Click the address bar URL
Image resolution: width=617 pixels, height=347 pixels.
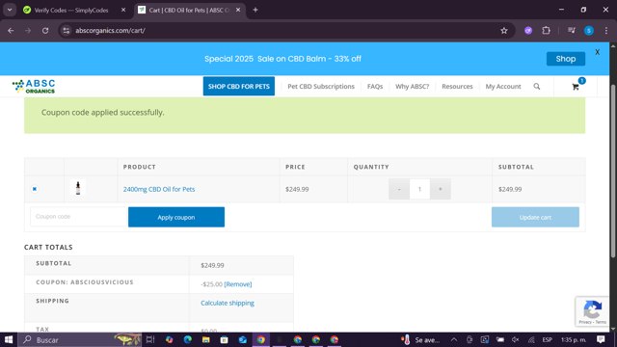(110, 30)
